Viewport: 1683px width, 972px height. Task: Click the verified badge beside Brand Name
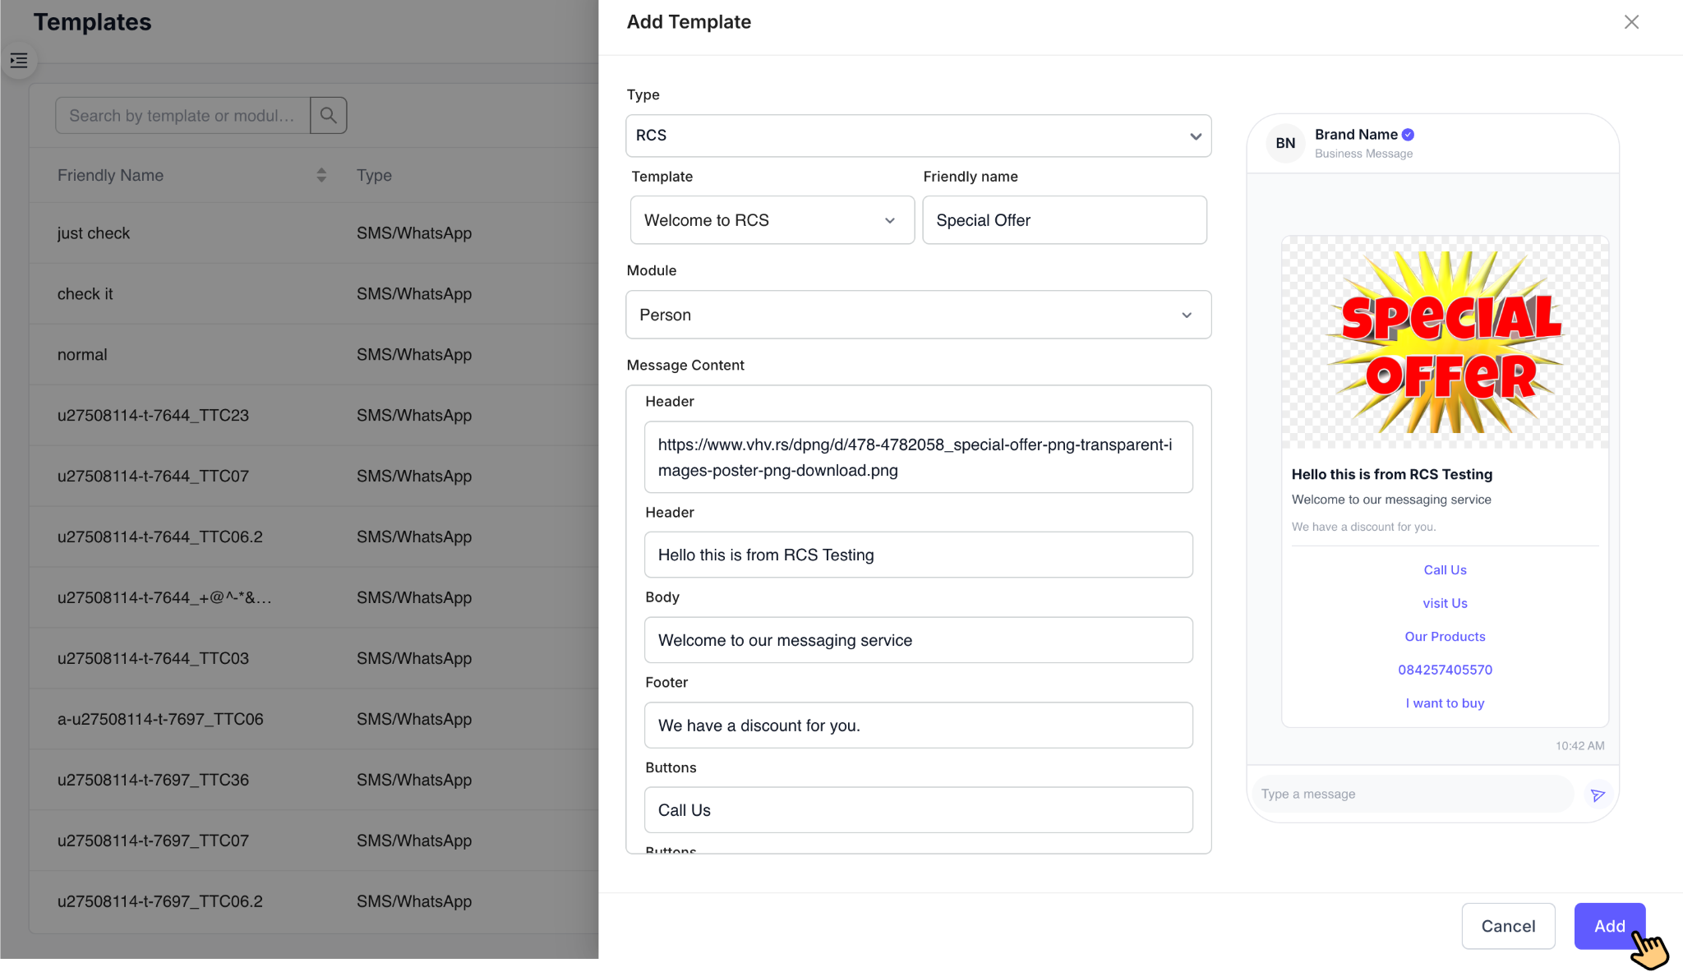(x=1409, y=135)
